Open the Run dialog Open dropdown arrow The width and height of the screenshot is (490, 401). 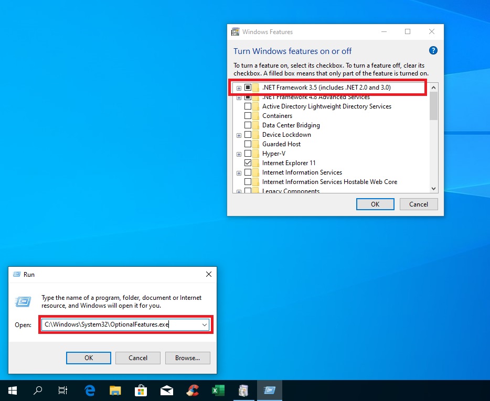[x=205, y=325]
